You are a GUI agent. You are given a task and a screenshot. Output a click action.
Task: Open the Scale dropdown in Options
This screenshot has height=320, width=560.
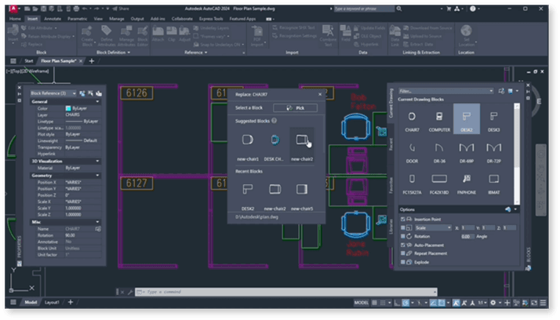[x=426, y=228]
